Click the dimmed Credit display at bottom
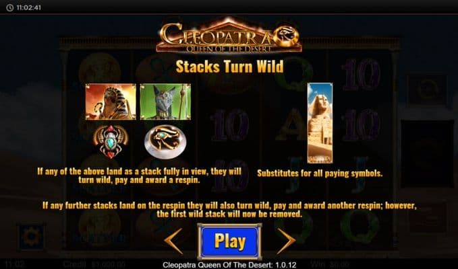 click(x=94, y=265)
